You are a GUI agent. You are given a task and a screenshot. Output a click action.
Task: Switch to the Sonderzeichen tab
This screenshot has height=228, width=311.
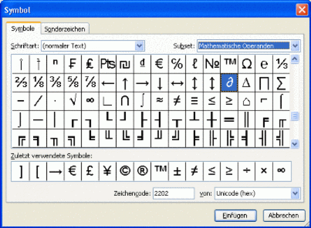65,29
